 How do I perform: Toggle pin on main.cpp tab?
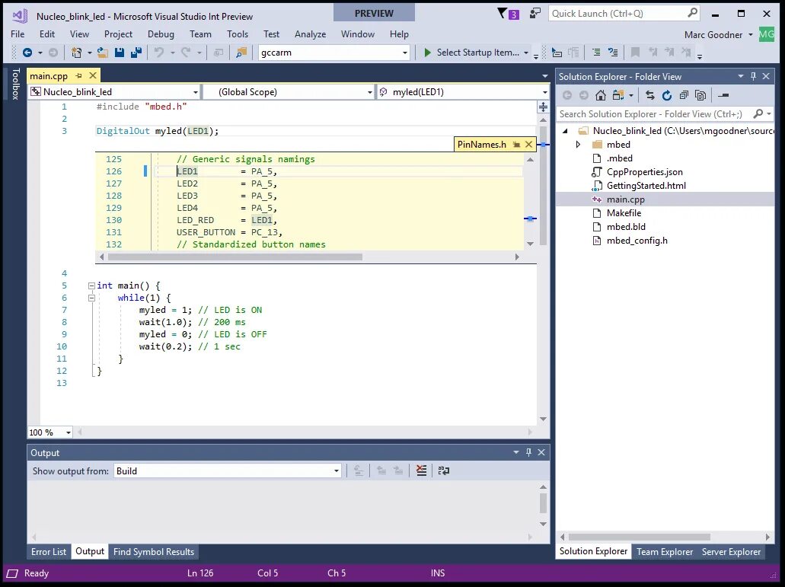(x=78, y=75)
